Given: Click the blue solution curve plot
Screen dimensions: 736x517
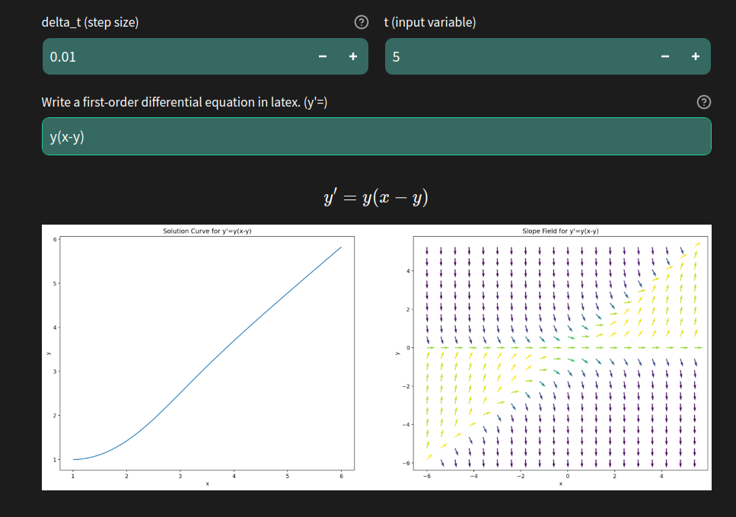Looking at the screenshot, I should (207, 353).
